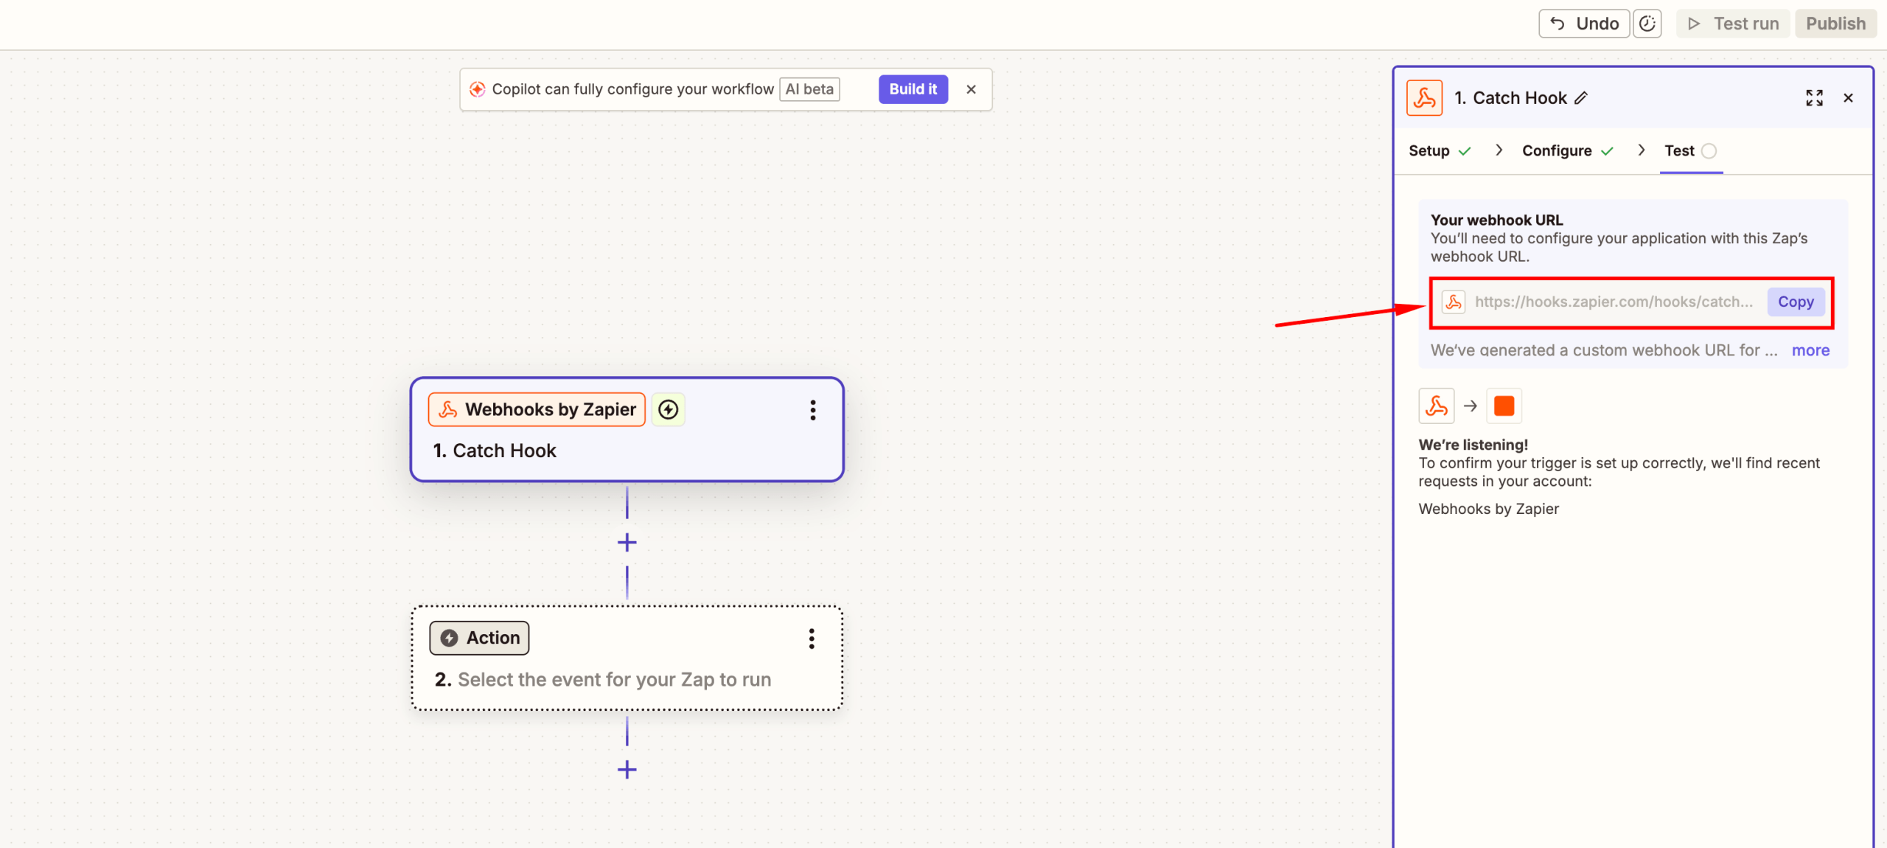The image size is (1887, 848).
Task: Switch to the Setup tab
Action: click(x=1440, y=150)
